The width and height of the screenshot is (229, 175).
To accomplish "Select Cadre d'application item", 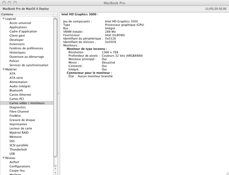I will [23, 31].
